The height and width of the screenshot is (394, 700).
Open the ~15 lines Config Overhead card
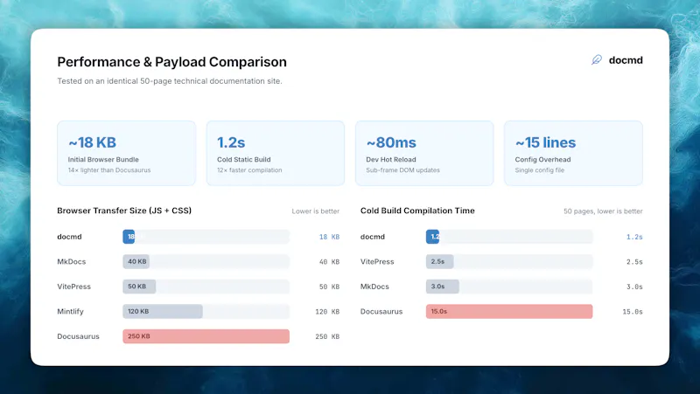pyautogui.click(x=574, y=153)
